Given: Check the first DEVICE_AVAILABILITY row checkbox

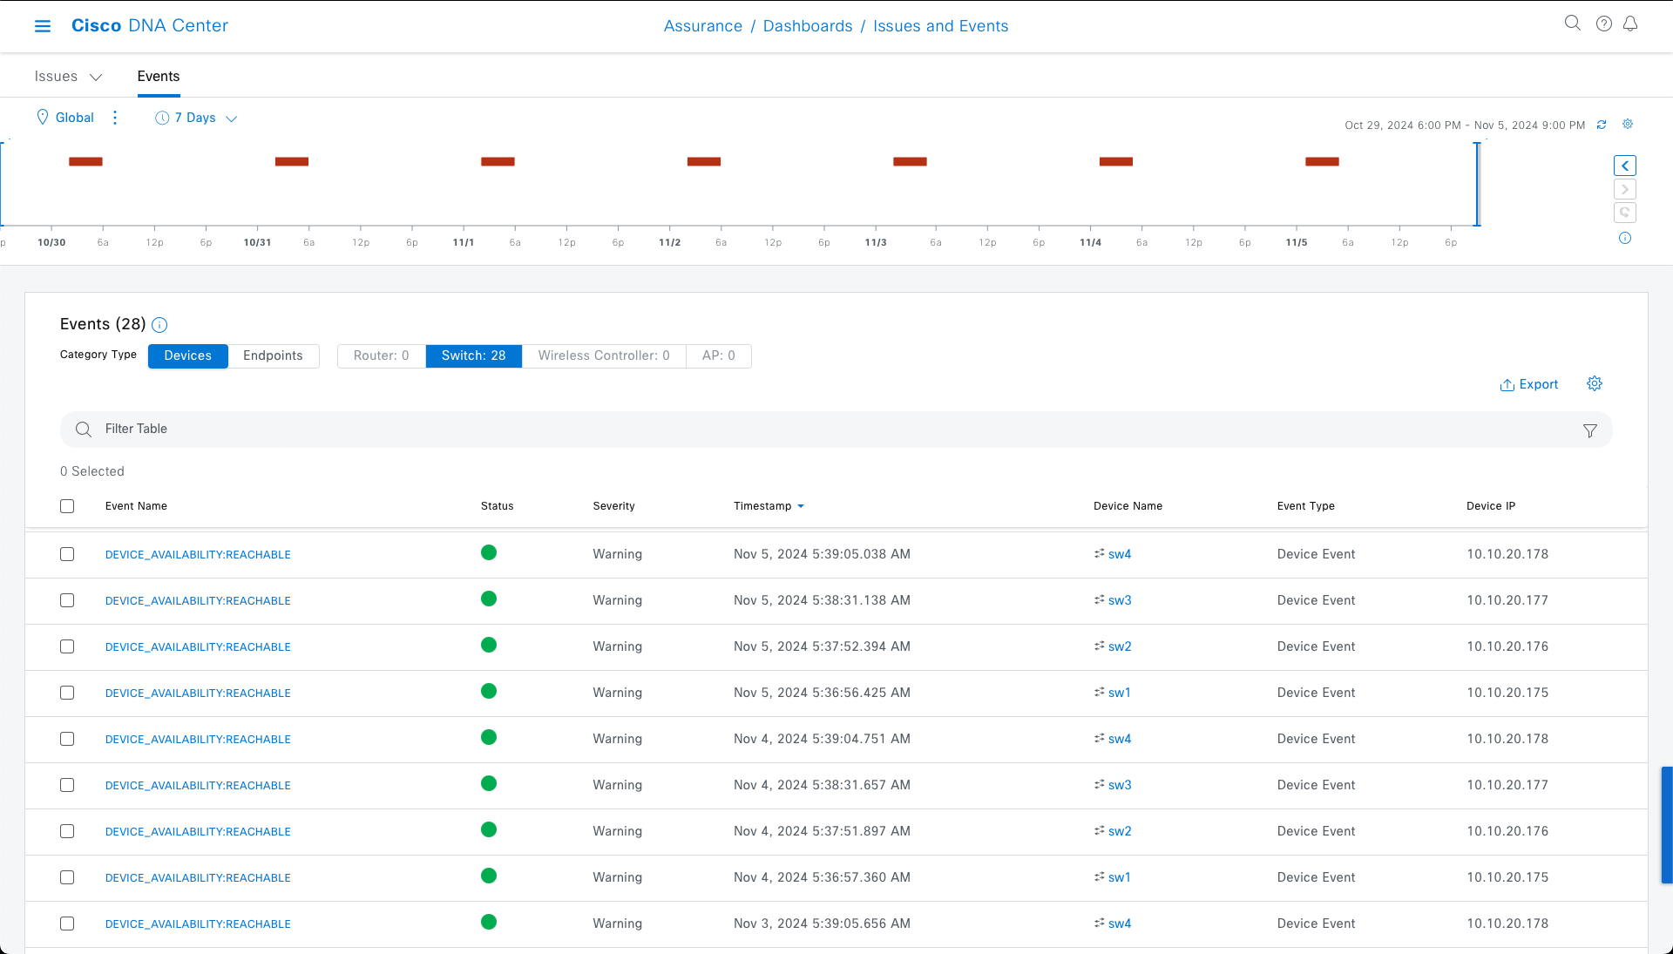Looking at the screenshot, I should click(x=67, y=554).
